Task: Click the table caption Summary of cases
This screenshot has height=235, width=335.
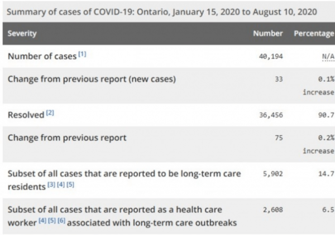Action: 162,11
